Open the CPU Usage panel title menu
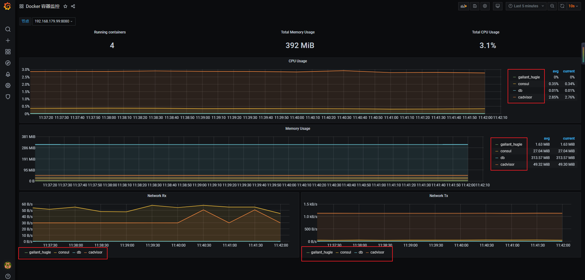 point(298,61)
